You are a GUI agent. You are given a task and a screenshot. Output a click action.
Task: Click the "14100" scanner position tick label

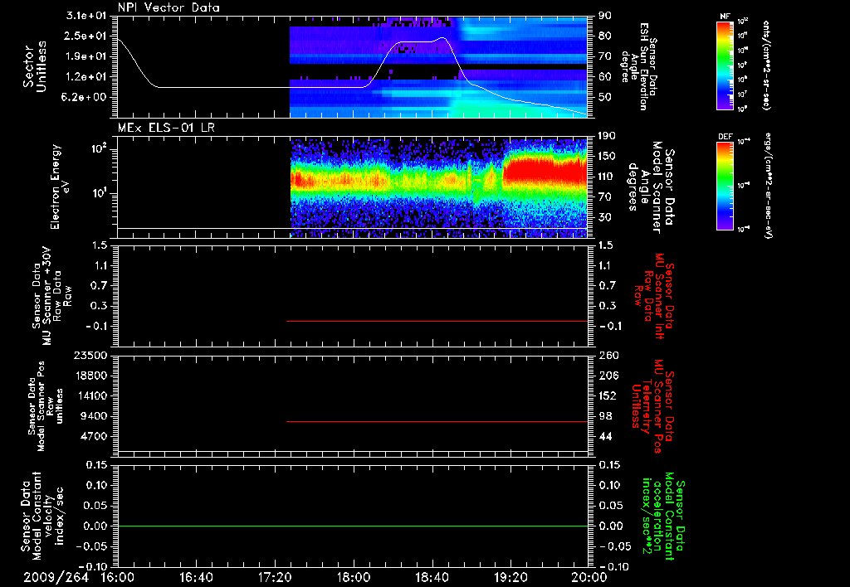[90, 395]
